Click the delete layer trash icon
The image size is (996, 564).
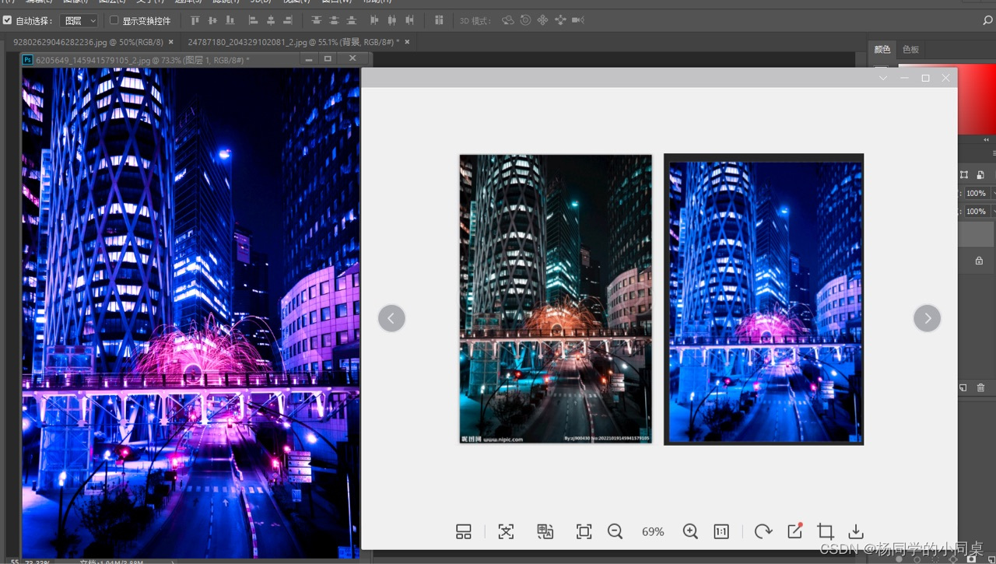980,387
